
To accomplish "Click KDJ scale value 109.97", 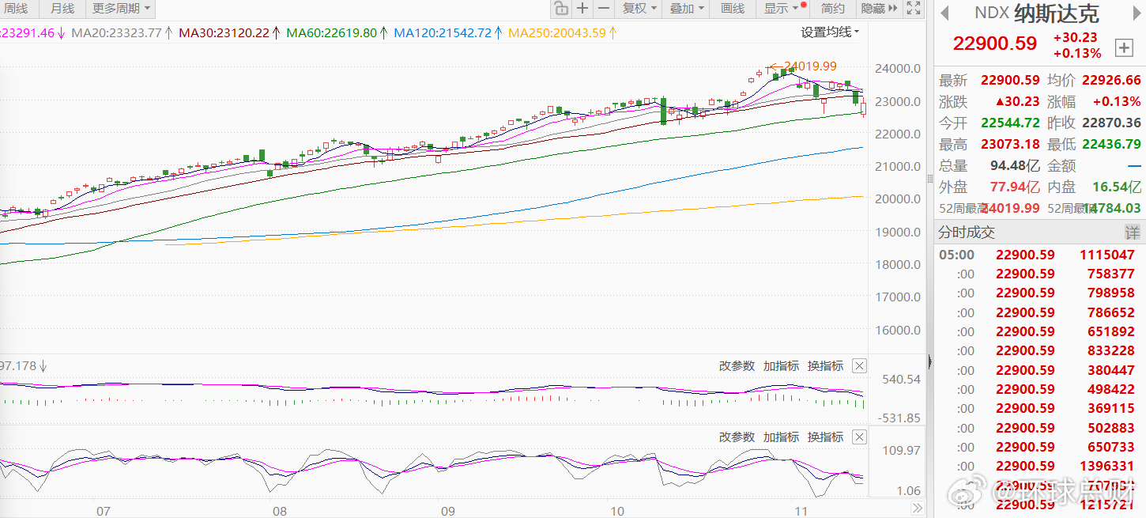I will point(903,451).
